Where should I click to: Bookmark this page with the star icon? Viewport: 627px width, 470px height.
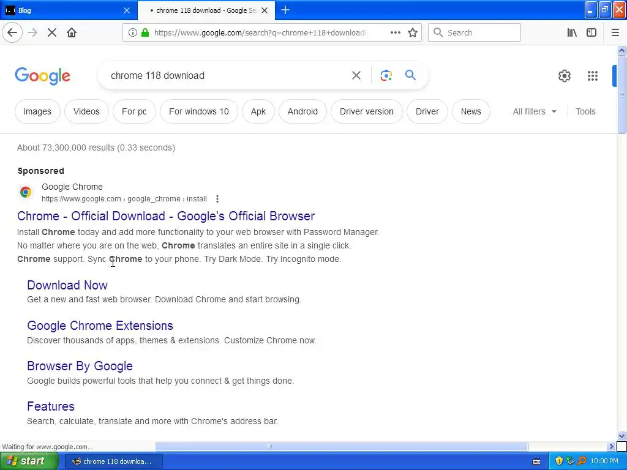pos(413,32)
